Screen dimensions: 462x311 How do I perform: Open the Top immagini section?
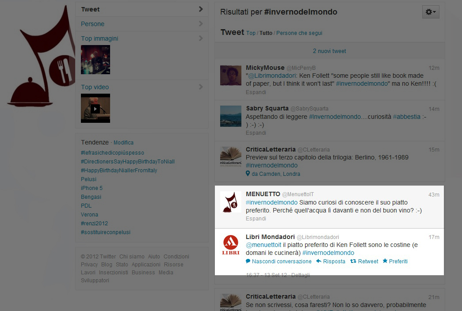[99, 38]
